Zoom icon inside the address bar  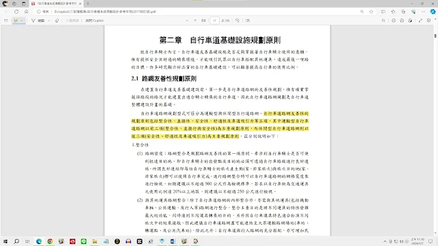click(362, 12)
